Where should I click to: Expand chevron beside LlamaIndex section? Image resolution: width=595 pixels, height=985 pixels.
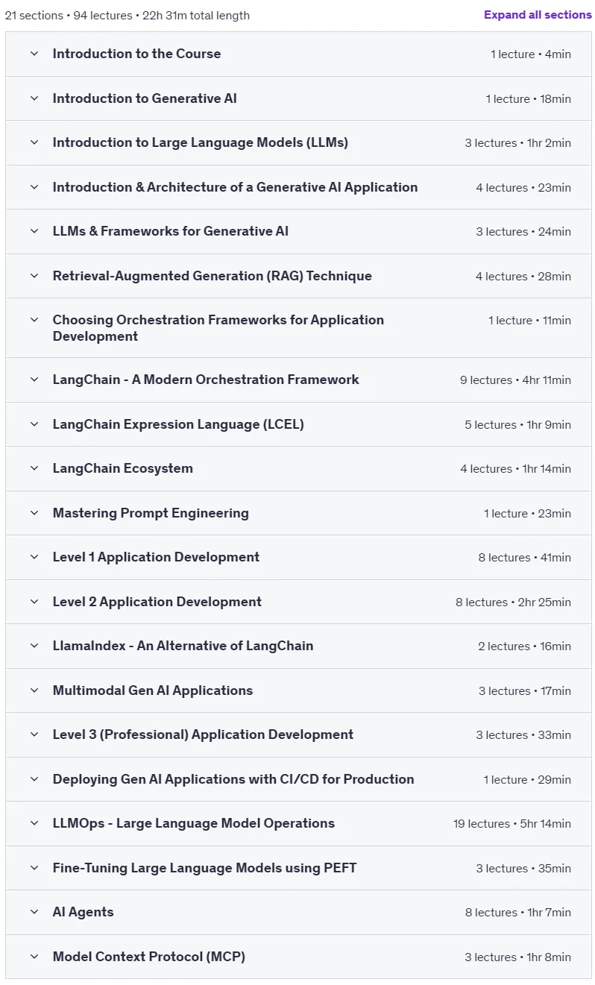(x=34, y=646)
